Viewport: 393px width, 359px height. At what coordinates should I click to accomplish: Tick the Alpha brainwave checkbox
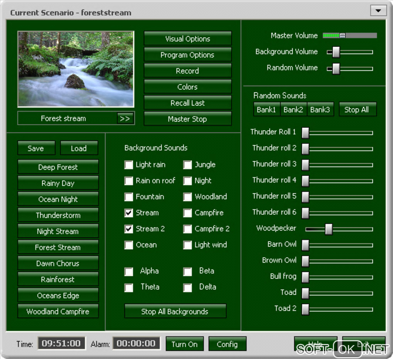pos(129,271)
